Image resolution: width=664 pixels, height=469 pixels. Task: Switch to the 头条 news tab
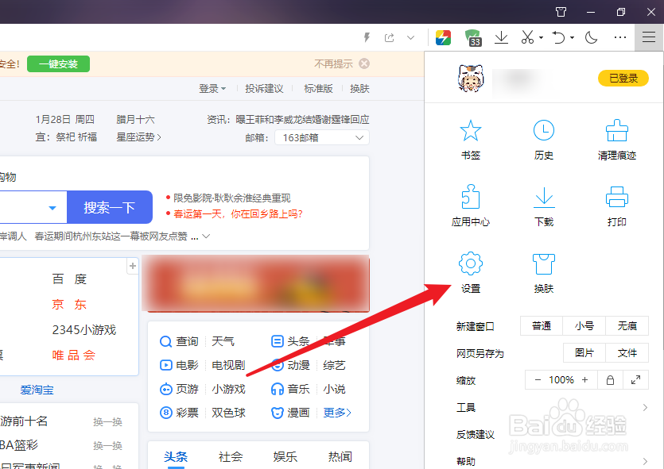click(x=175, y=456)
